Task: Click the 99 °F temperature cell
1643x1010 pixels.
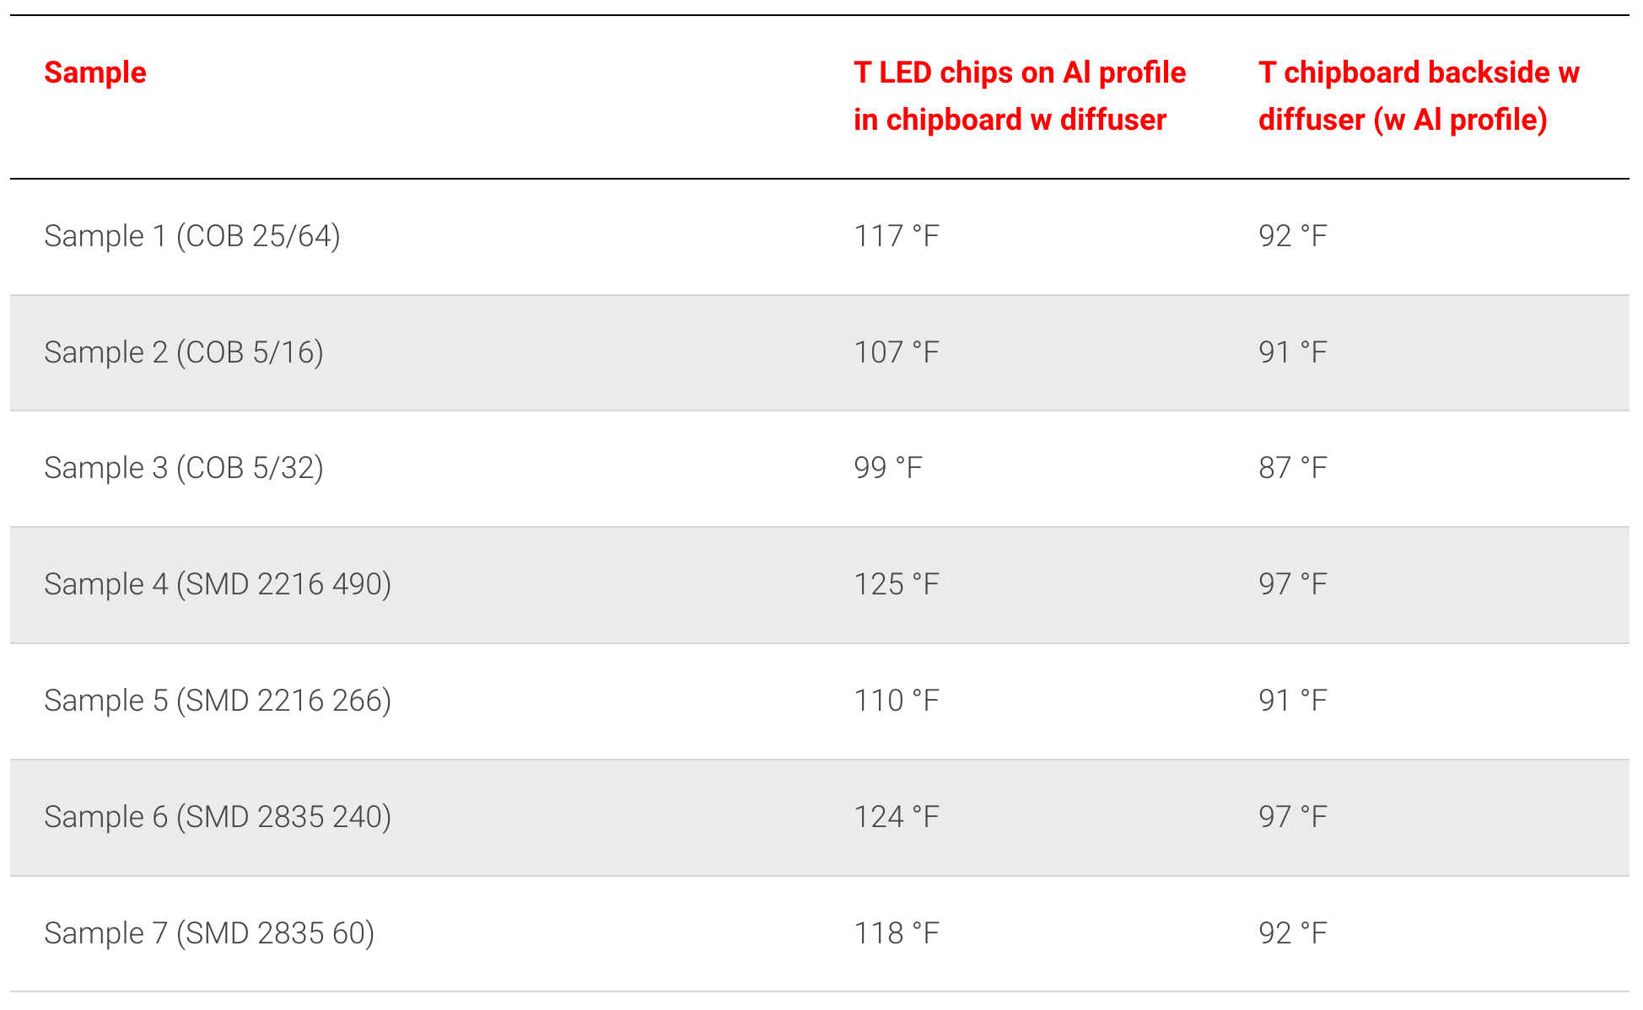Action: pyautogui.click(x=887, y=468)
